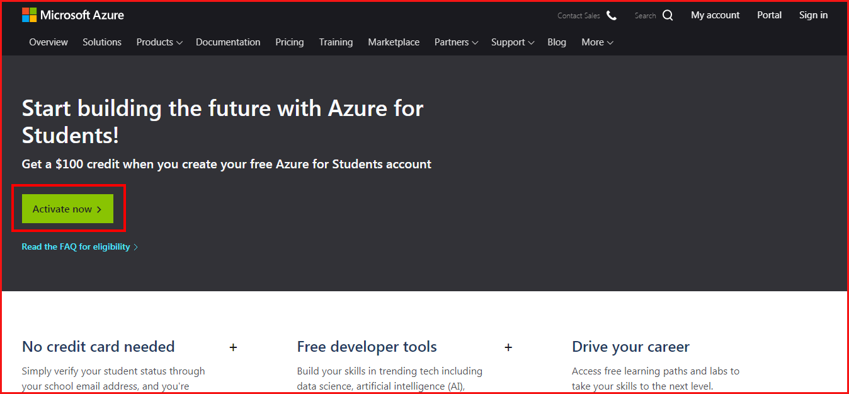Open Read the FAQ for eligibility link
Viewport: 849px width, 394px height.
coord(76,247)
